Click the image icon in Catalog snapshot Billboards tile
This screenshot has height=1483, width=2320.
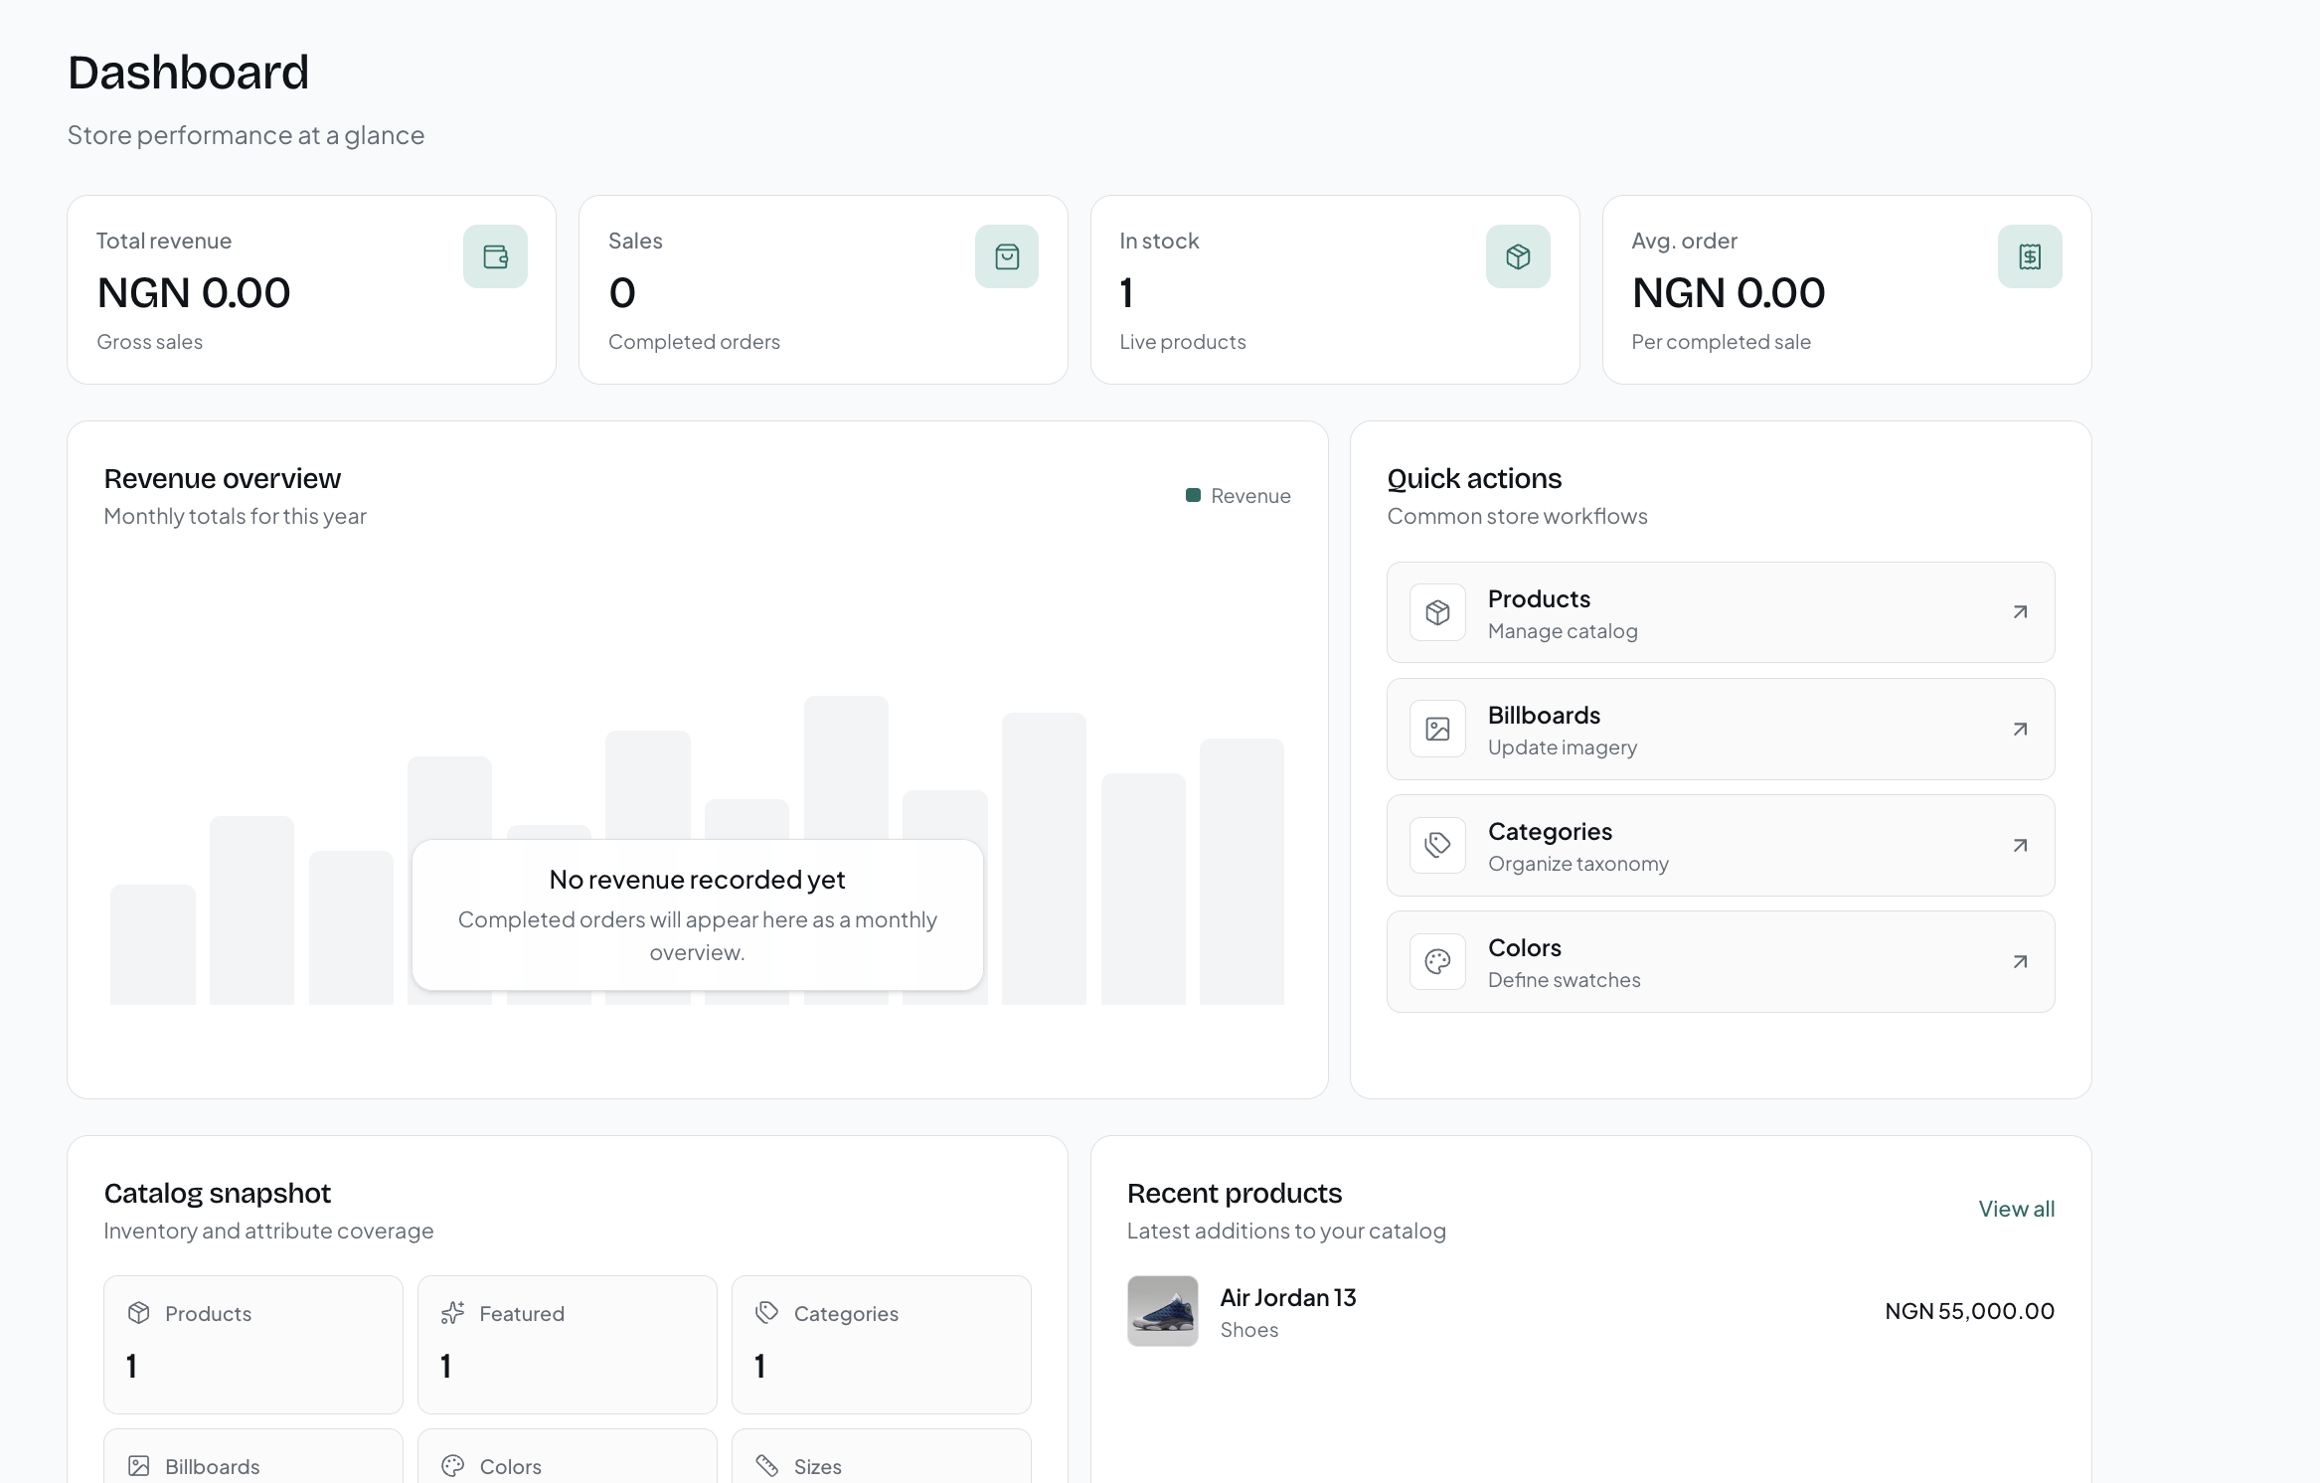click(139, 1466)
